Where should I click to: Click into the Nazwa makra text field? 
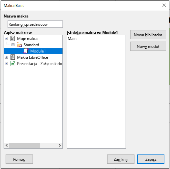click(x=35, y=24)
